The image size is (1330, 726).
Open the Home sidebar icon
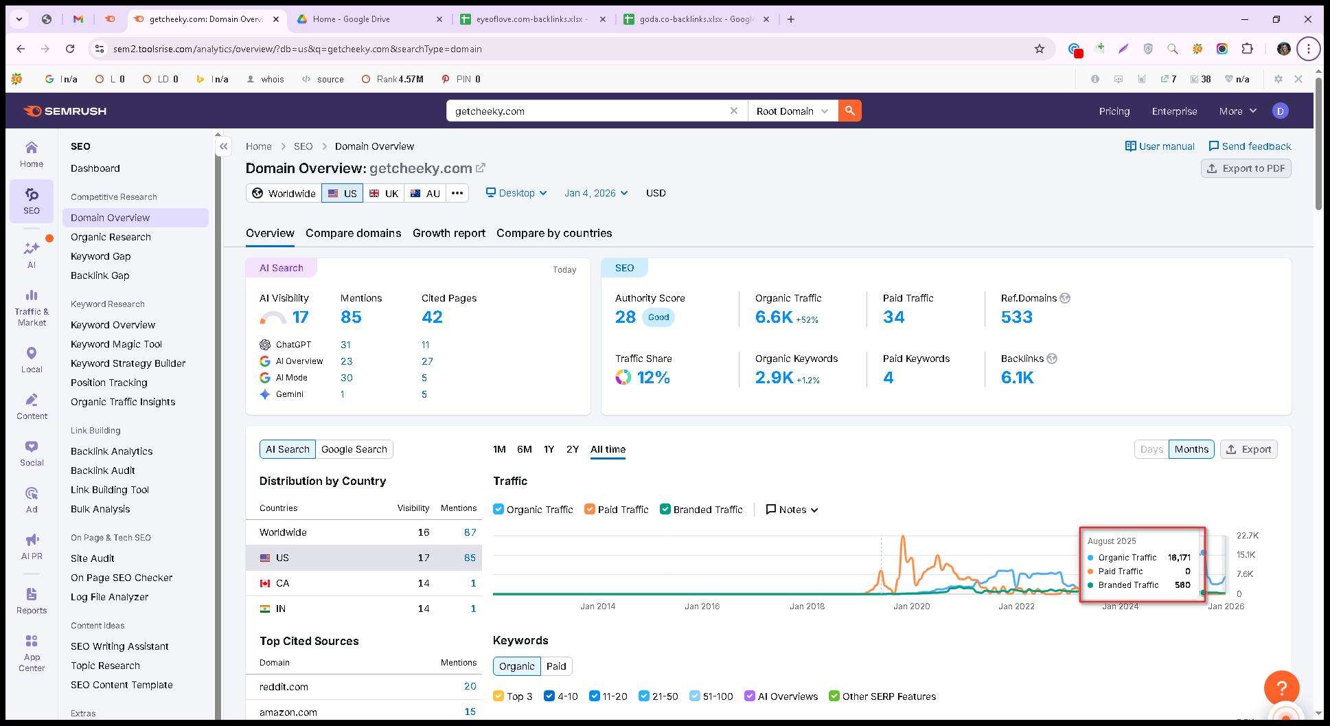click(32, 154)
